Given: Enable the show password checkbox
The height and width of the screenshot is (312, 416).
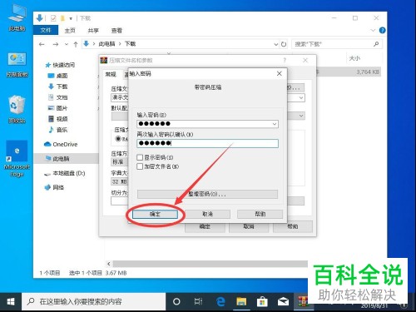Looking at the screenshot, I should [x=140, y=157].
